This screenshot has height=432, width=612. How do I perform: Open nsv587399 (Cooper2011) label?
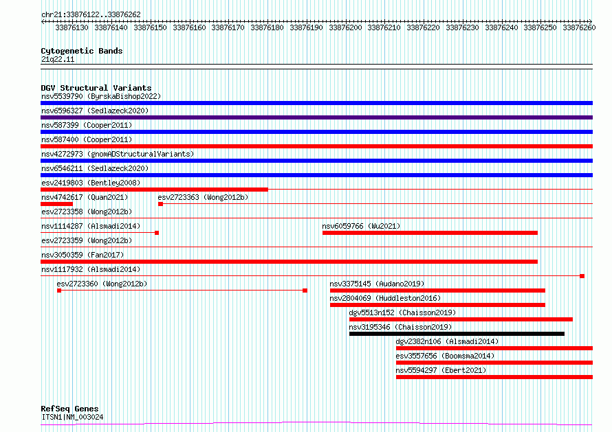87,125
